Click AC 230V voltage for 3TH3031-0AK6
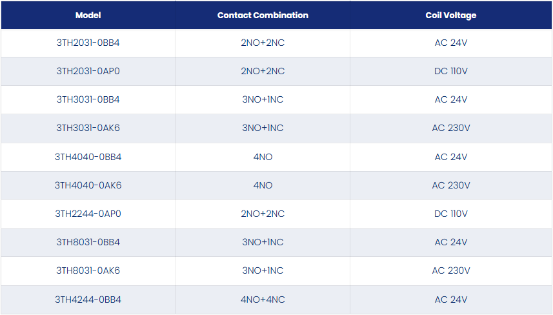Screen dimensions: 553x315 (450, 128)
